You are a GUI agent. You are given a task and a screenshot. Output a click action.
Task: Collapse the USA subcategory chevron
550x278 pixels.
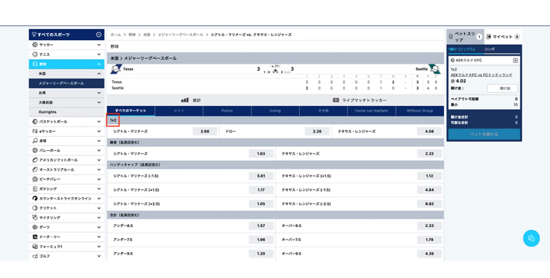[x=99, y=74]
